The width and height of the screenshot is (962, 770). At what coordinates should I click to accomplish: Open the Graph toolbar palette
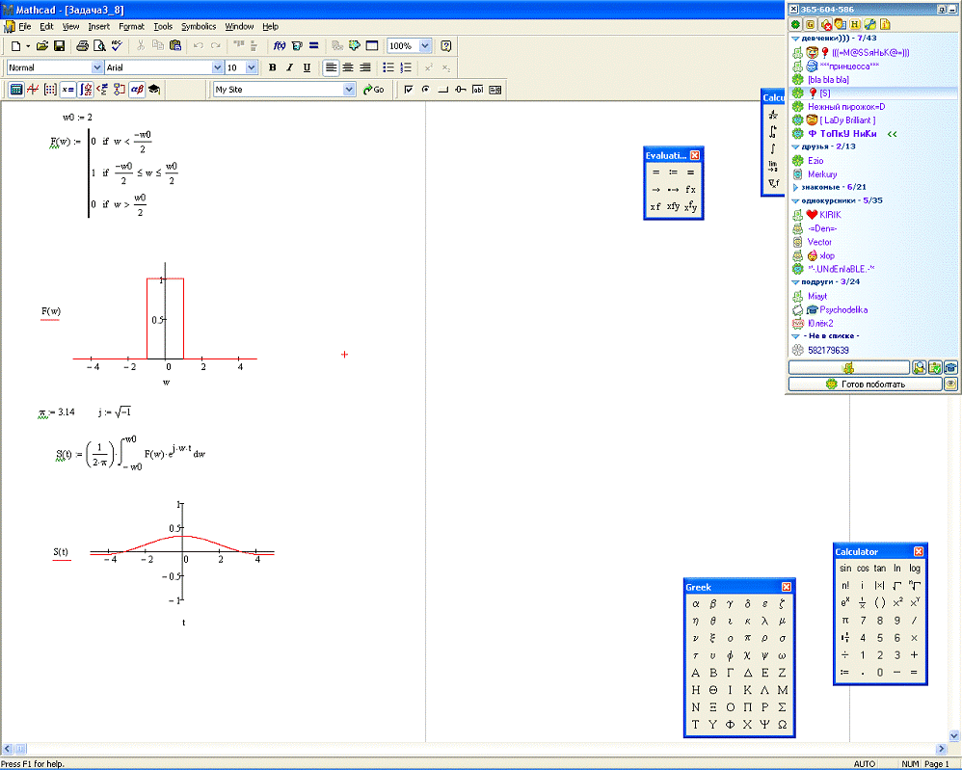click(x=33, y=90)
